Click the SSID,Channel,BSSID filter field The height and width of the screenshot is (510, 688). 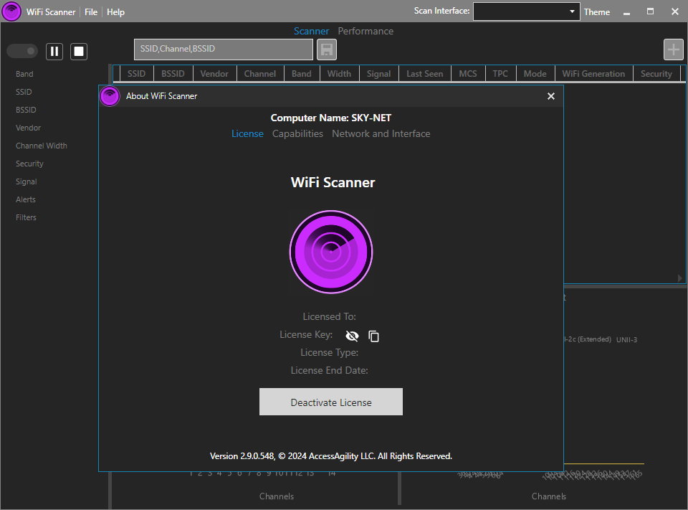pyautogui.click(x=224, y=49)
